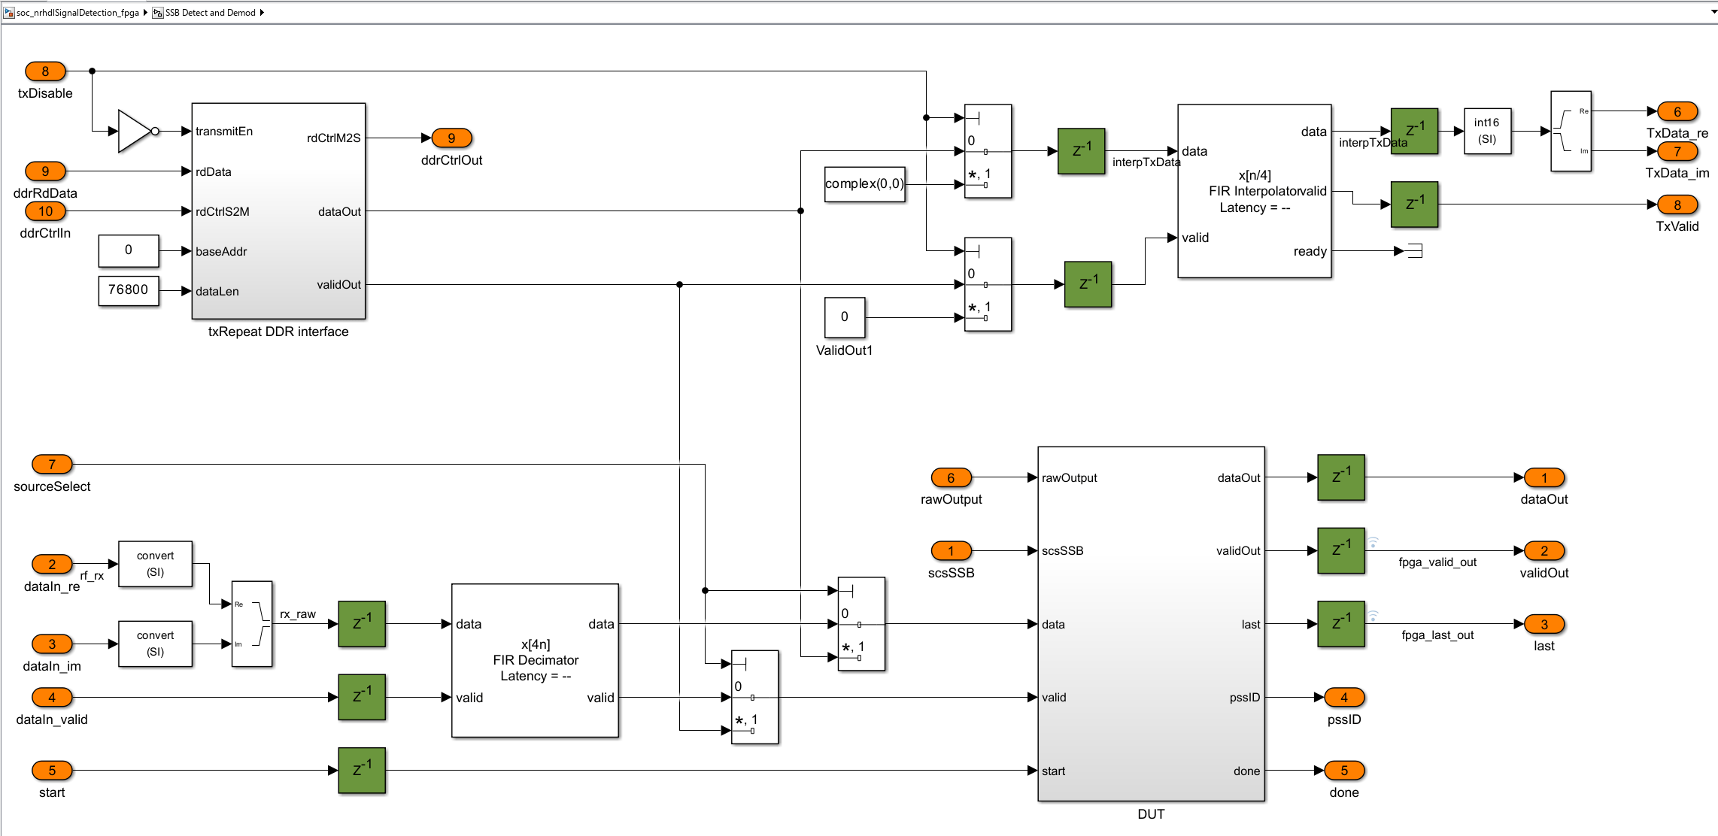Open the DUT subsystem block
1718x836 pixels.
1151,624
